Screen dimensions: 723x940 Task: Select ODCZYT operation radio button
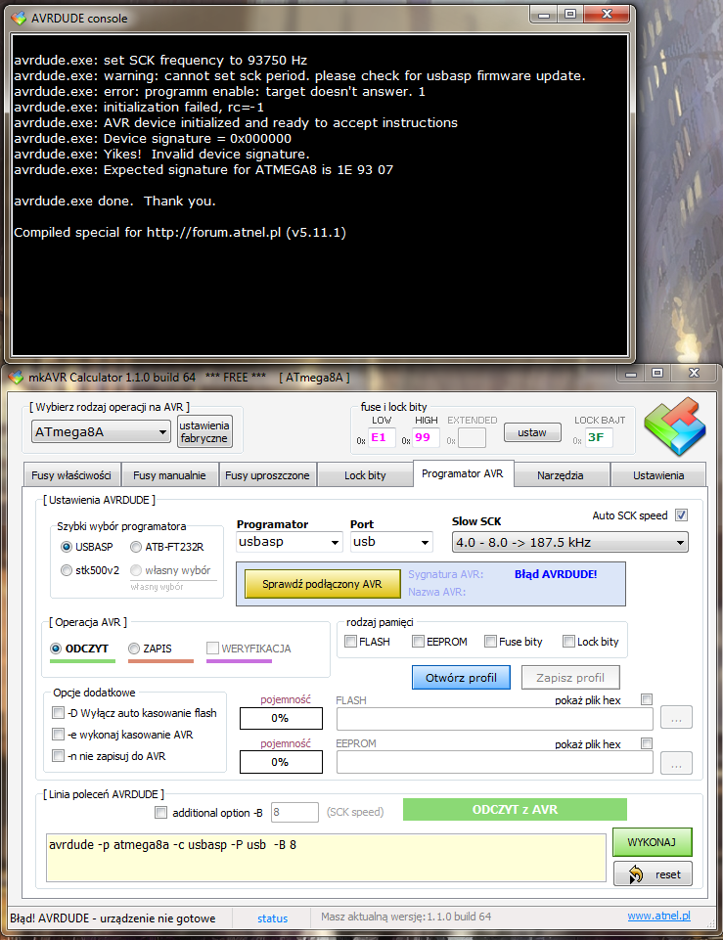(56, 649)
